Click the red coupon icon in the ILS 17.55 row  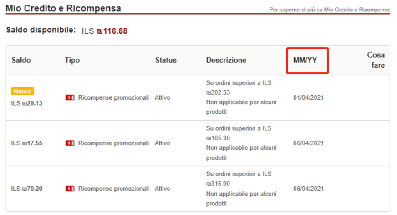tap(70, 143)
